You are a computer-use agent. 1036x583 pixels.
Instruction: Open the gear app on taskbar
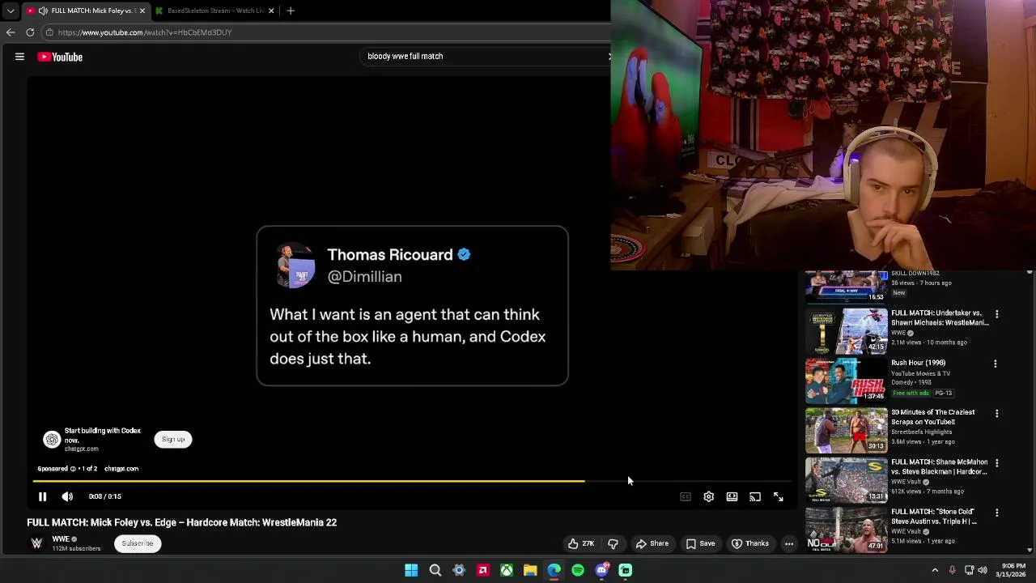point(459,570)
